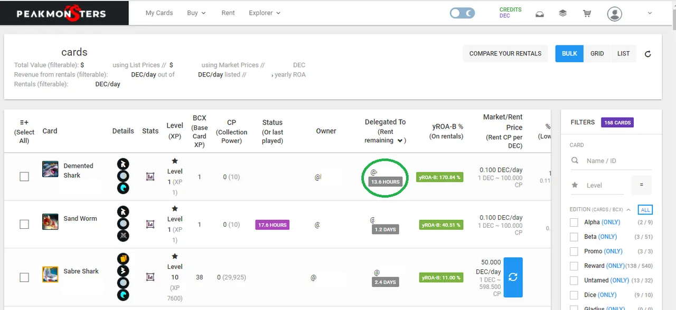Toggle the dark mode switch
Viewport: 676px width, 310px height.
point(462,13)
